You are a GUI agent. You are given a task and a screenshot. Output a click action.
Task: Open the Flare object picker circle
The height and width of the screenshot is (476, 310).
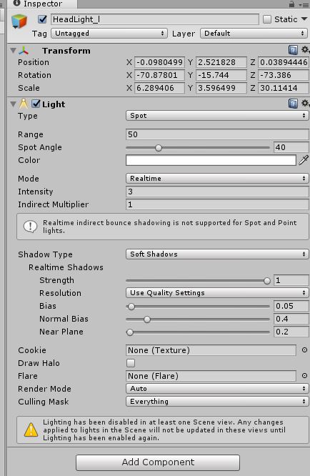tap(304, 375)
